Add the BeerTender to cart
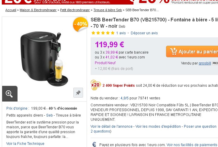The image size is (218, 147). tap(193, 52)
